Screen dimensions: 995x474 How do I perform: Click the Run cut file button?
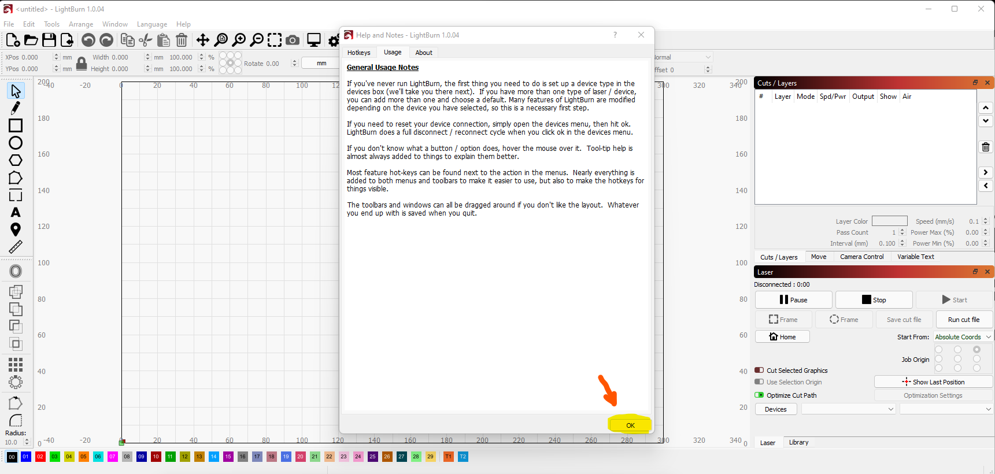(963, 320)
